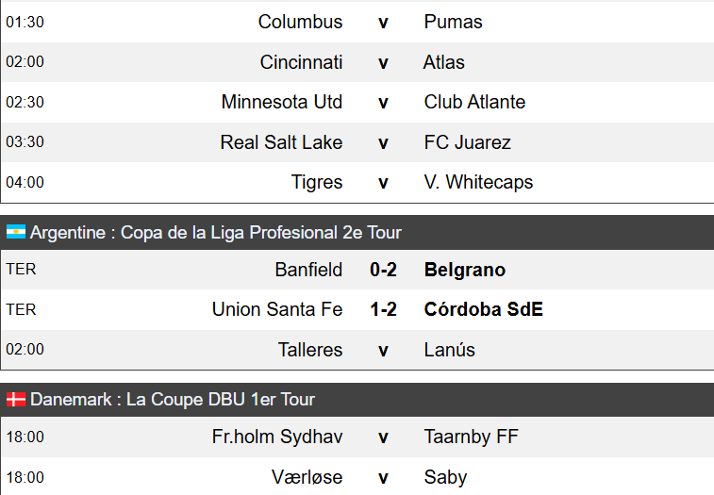This screenshot has width=714, height=495.
Task: Select Córdoba SdE team name
Action: pyautogui.click(x=484, y=309)
